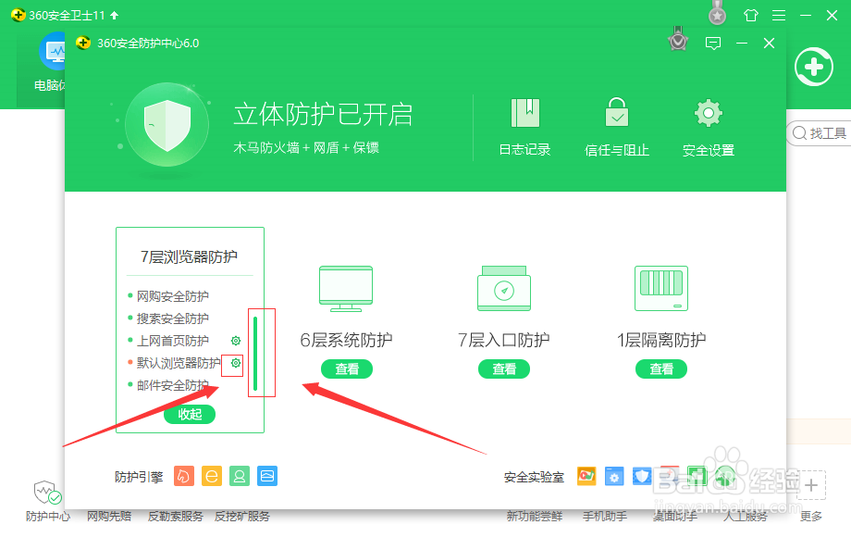Click the update arrow next to 360安全卫士11

[x=114, y=15]
